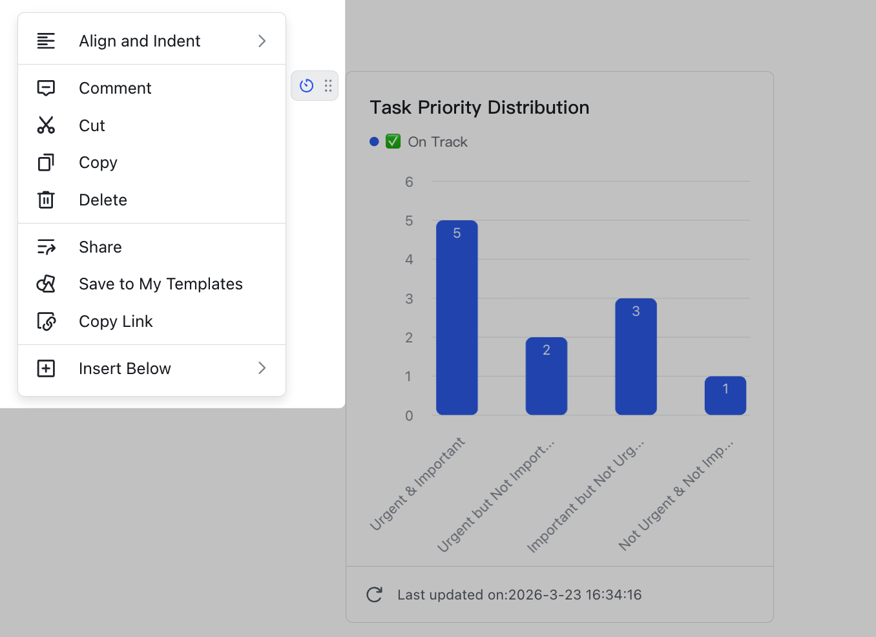Click the scissors Cut icon
Screen dimensions: 876x637
pyautogui.click(x=46, y=125)
